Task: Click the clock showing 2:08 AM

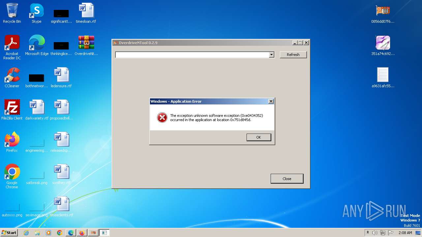Action: click(x=405, y=233)
